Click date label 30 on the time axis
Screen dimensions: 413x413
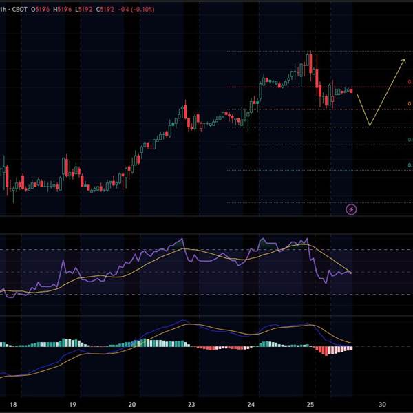382,404
